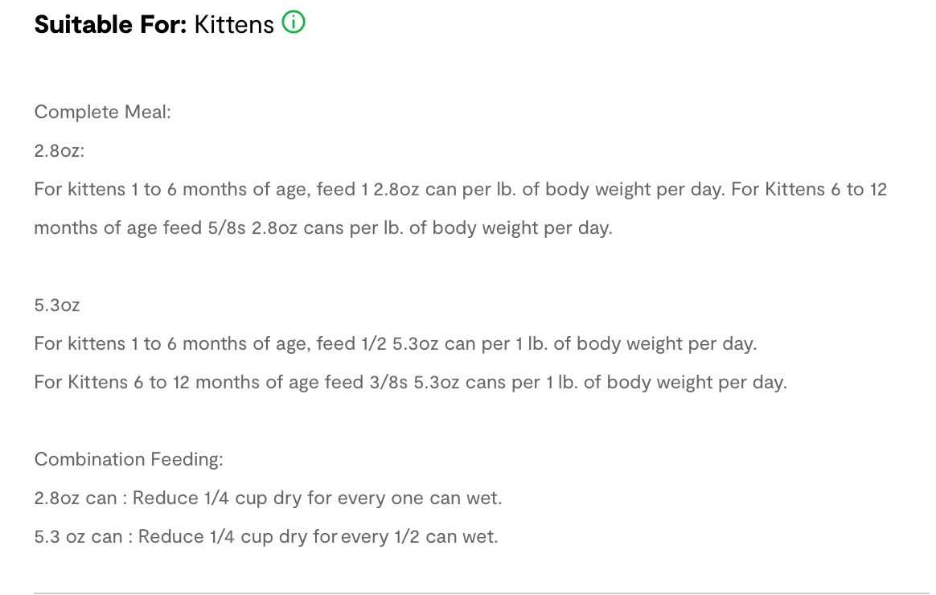This screenshot has height=595, width=936.
Task: Select the "Combination Feeding:" heading text
Action: 128,459
